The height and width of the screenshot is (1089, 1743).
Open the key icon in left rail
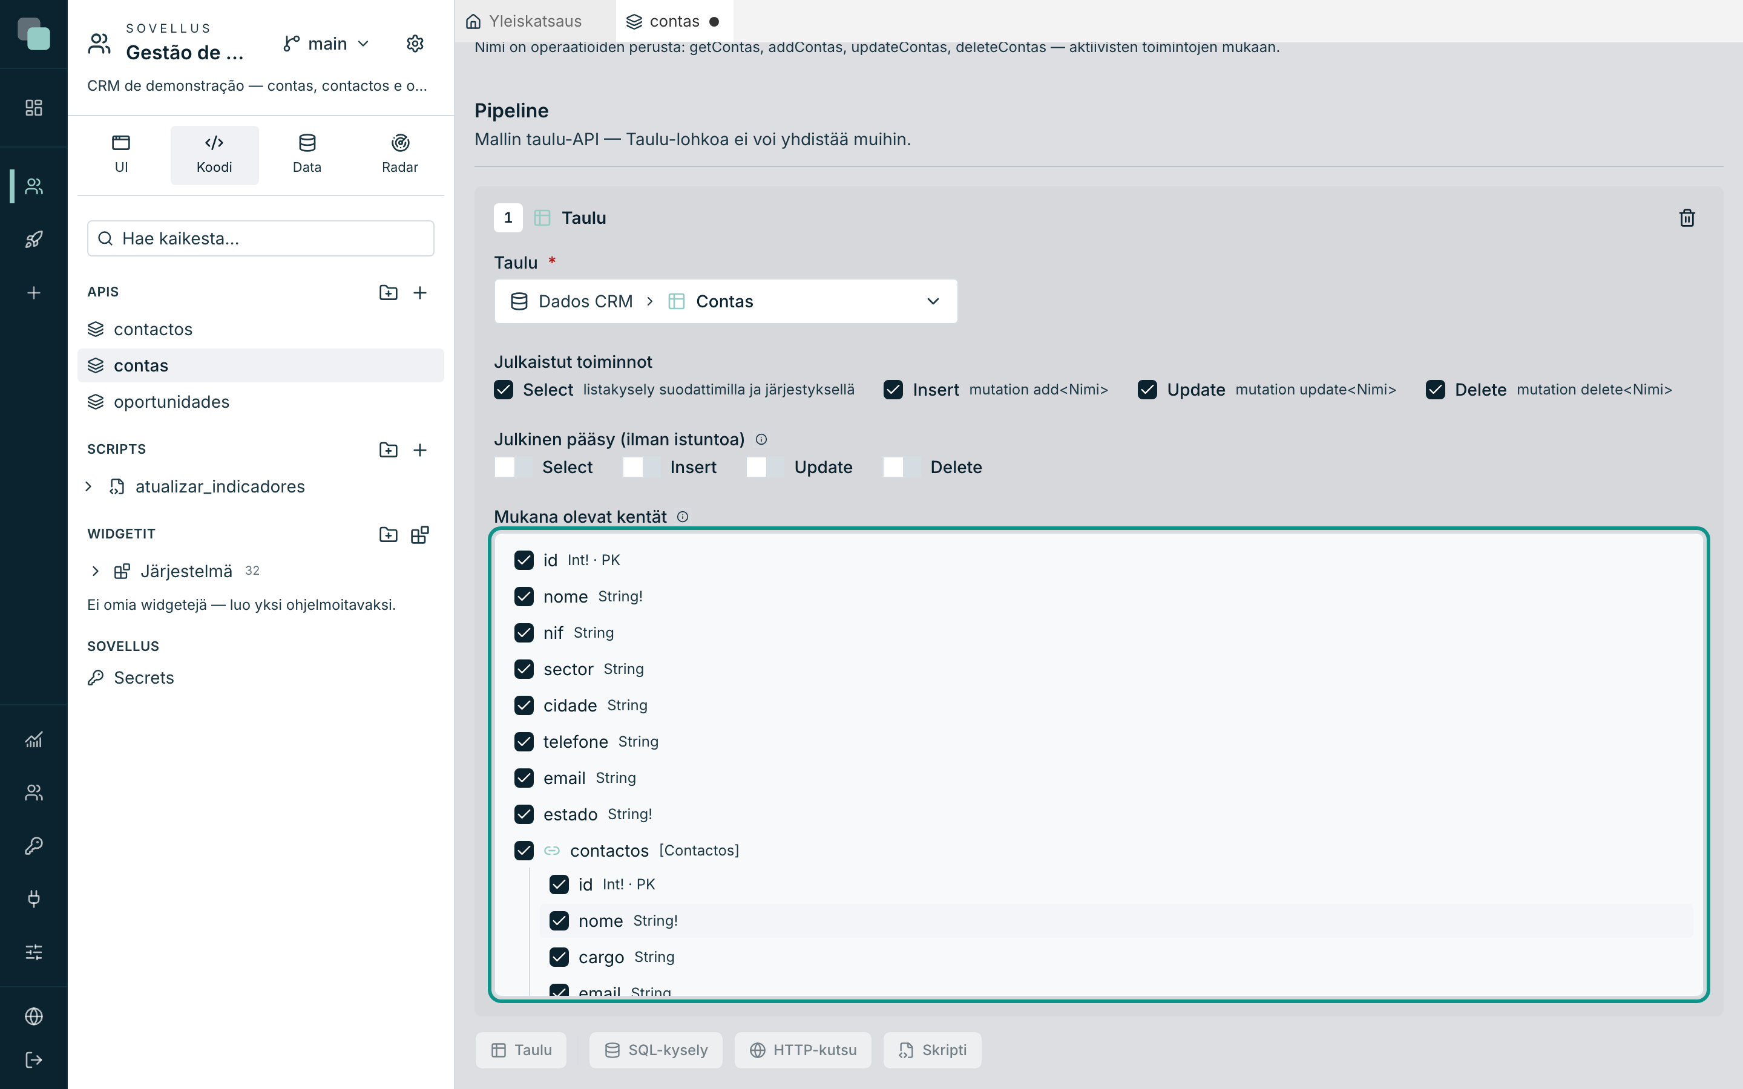click(34, 845)
